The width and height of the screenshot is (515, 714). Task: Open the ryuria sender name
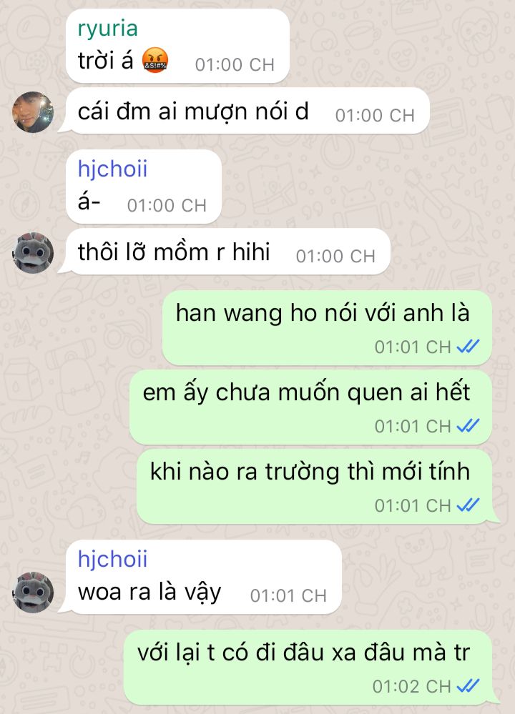pos(107,29)
